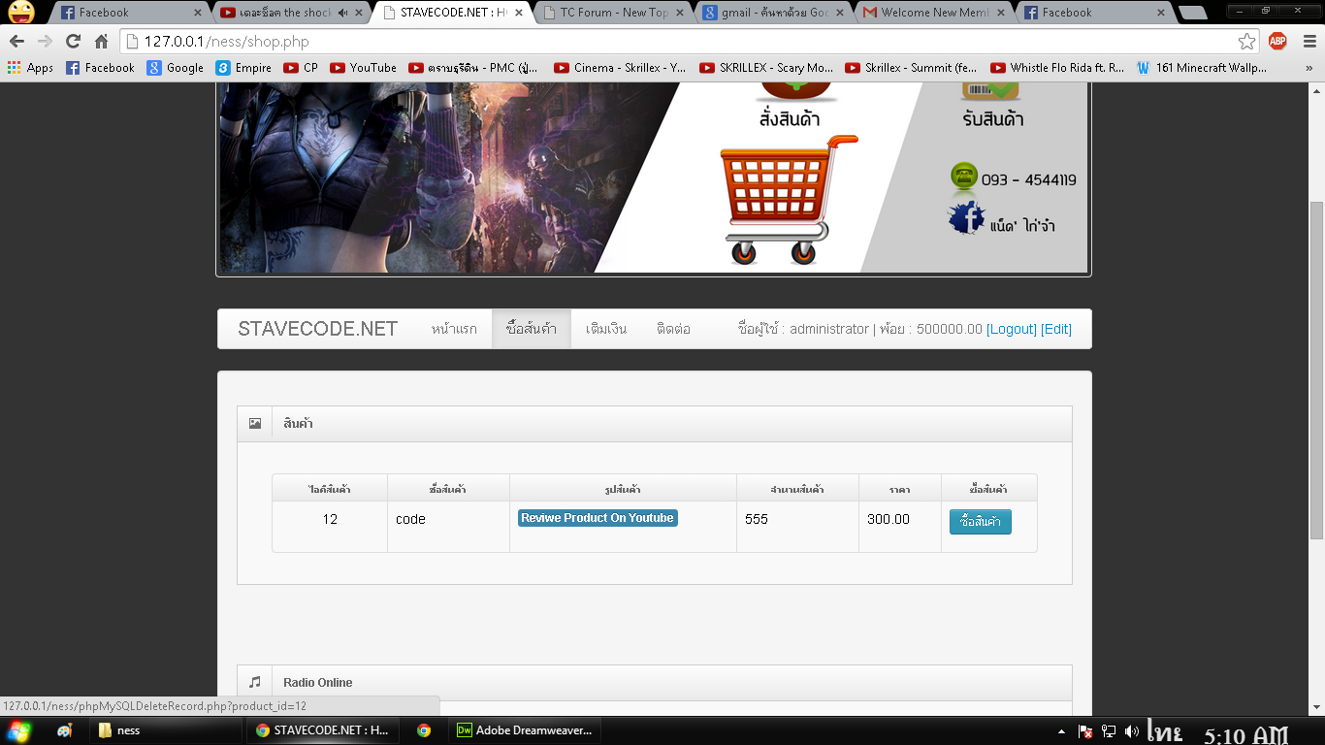Switch to the YouTube 'the shock' tab

(293, 13)
